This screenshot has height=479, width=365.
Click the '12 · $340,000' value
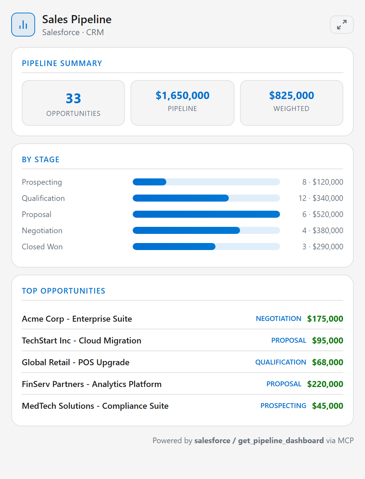point(321,198)
